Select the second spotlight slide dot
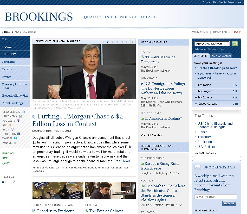 112,42
